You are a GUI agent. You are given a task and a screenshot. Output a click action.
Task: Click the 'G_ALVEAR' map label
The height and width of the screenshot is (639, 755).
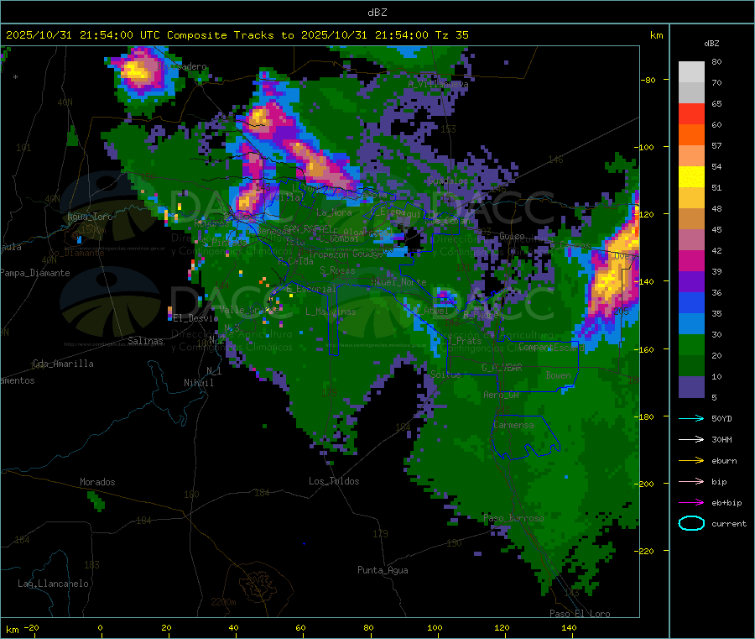coord(502,368)
